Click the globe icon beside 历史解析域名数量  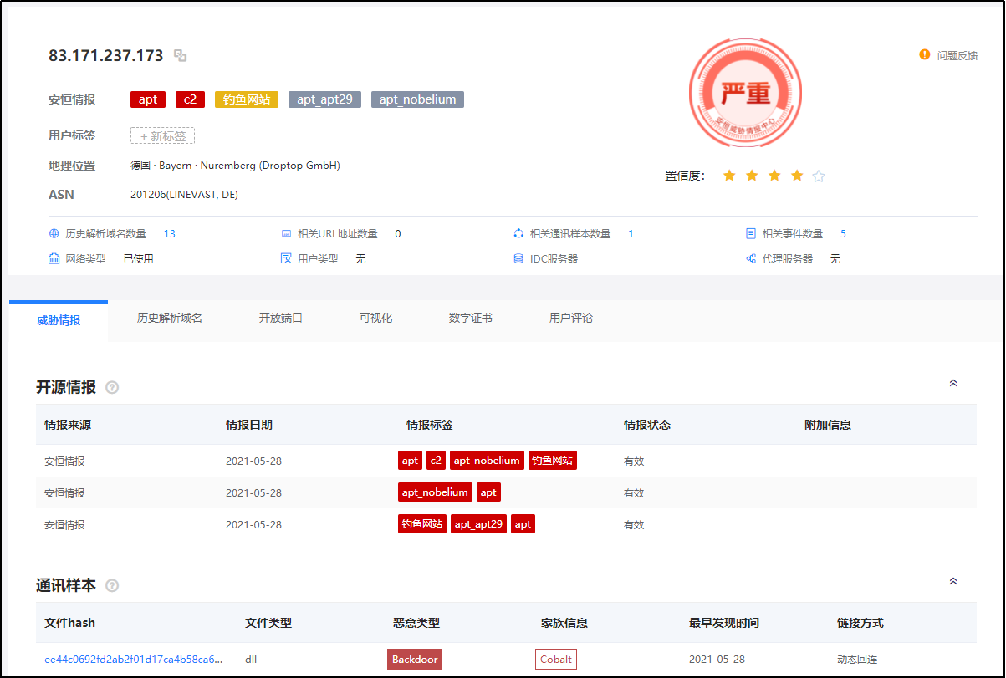pos(54,234)
